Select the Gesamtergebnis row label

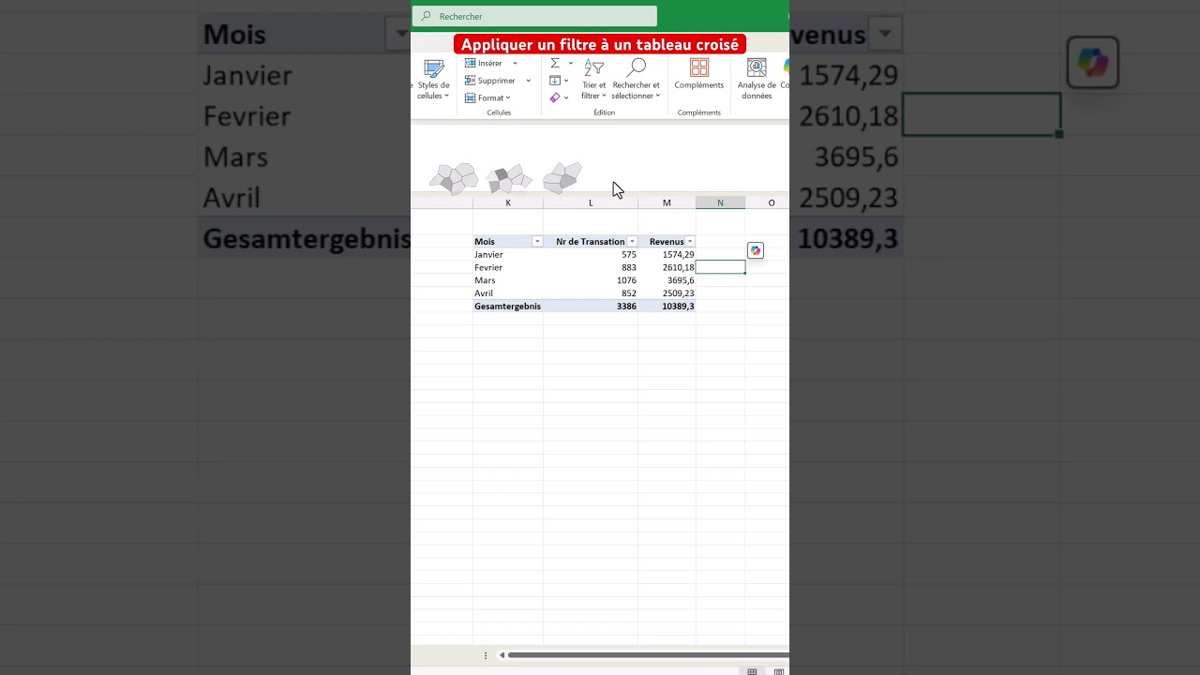pyautogui.click(x=508, y=307)
